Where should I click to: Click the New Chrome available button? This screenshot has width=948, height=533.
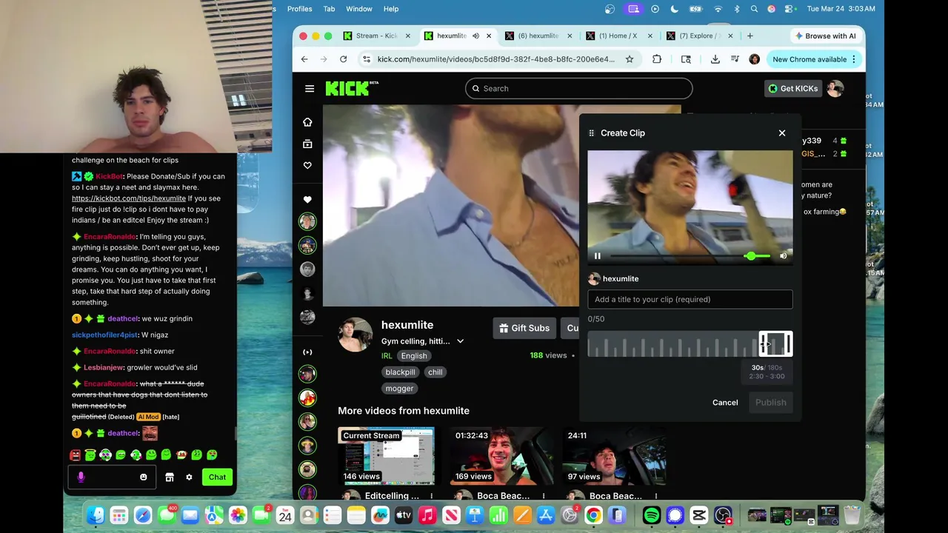click(x=814, y=59)
